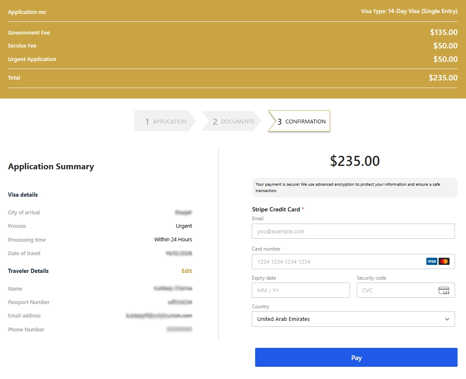Screen dimensions: 466x379
Task: Click the Country dropdown chevron
Action: click(x=447, y=319)
